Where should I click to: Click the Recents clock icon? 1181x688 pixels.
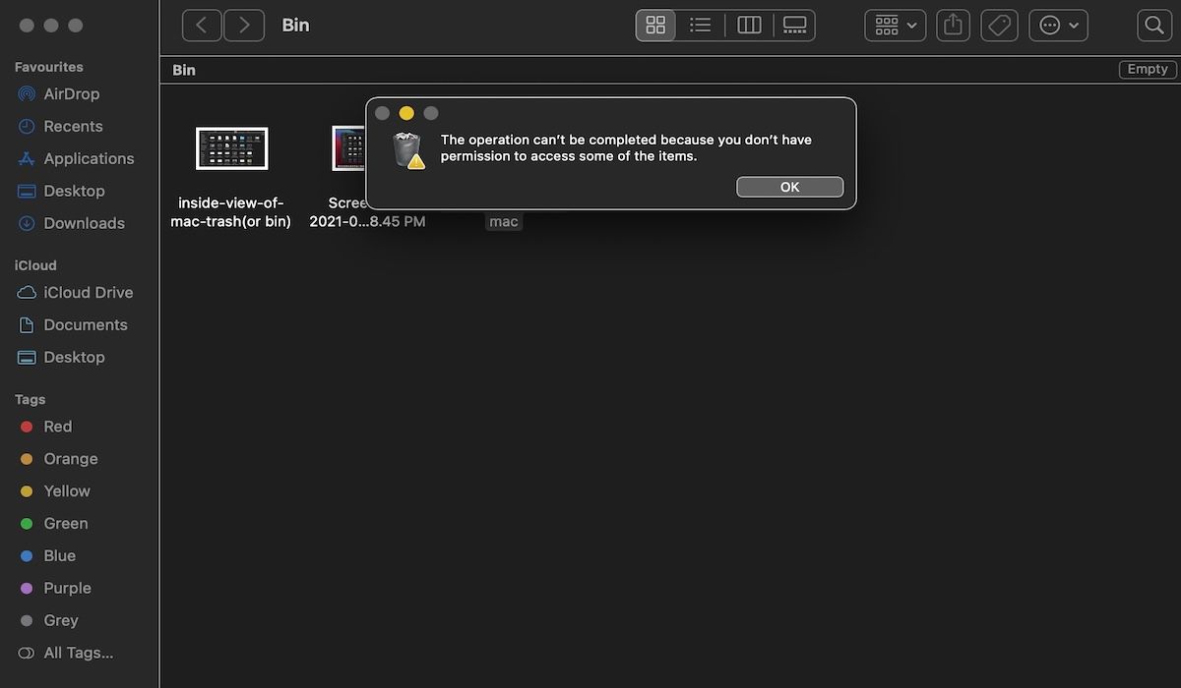tap(27, 127)
